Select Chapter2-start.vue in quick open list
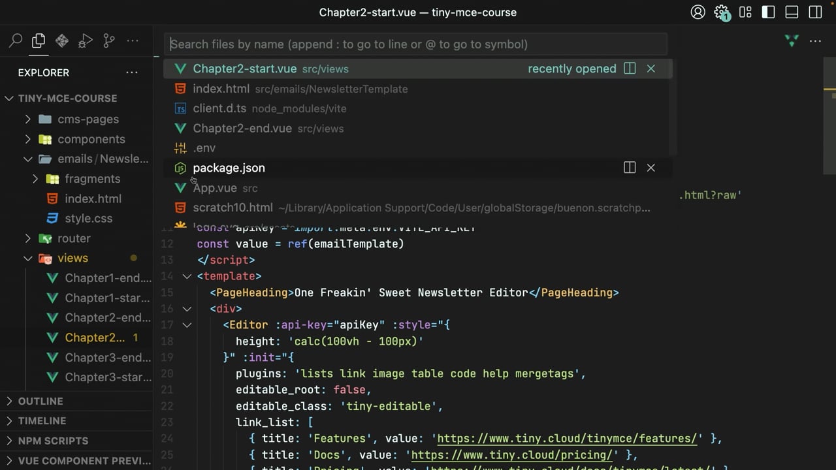836x470 pixels. (417, 69)
